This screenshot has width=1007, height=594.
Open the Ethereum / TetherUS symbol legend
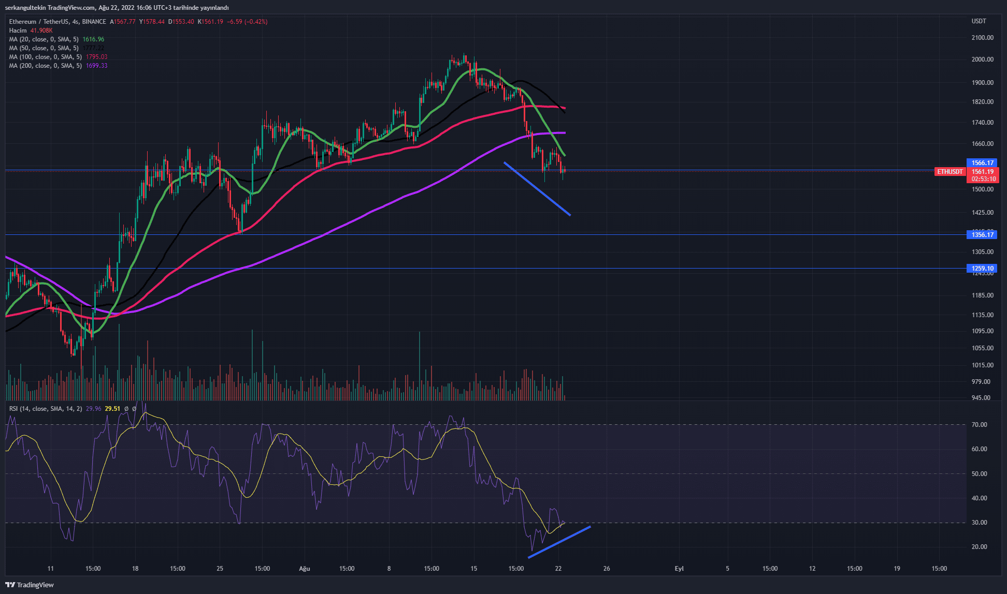(39, 22)
